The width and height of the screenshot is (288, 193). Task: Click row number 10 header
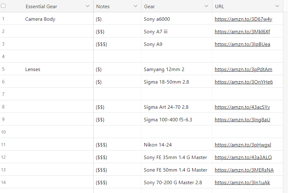point(3,132)
